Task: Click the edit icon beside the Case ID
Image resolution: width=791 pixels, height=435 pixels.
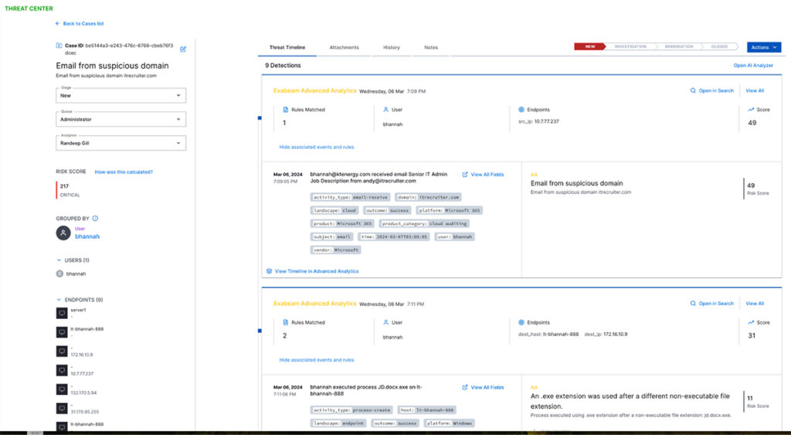Action: pyautogui.click(x=183, y=49)
